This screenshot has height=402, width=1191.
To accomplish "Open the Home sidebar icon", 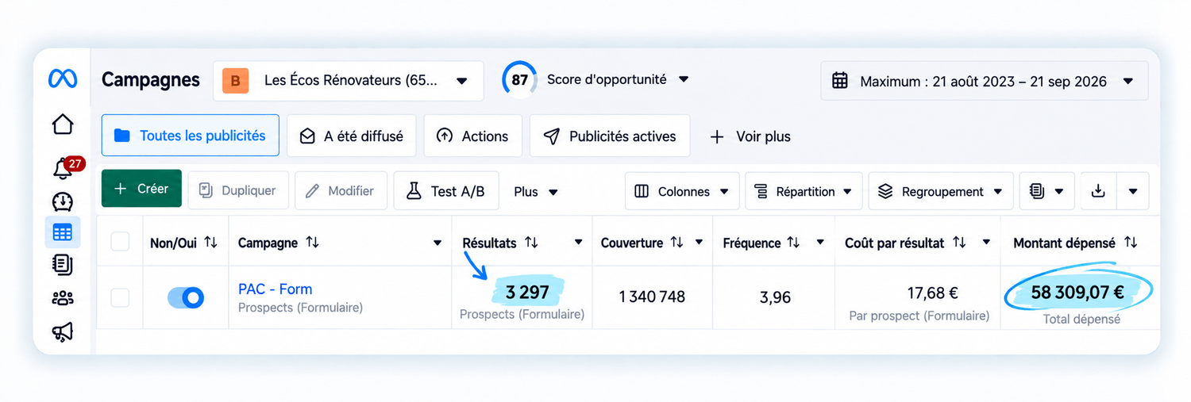I will tap(63, 124).
